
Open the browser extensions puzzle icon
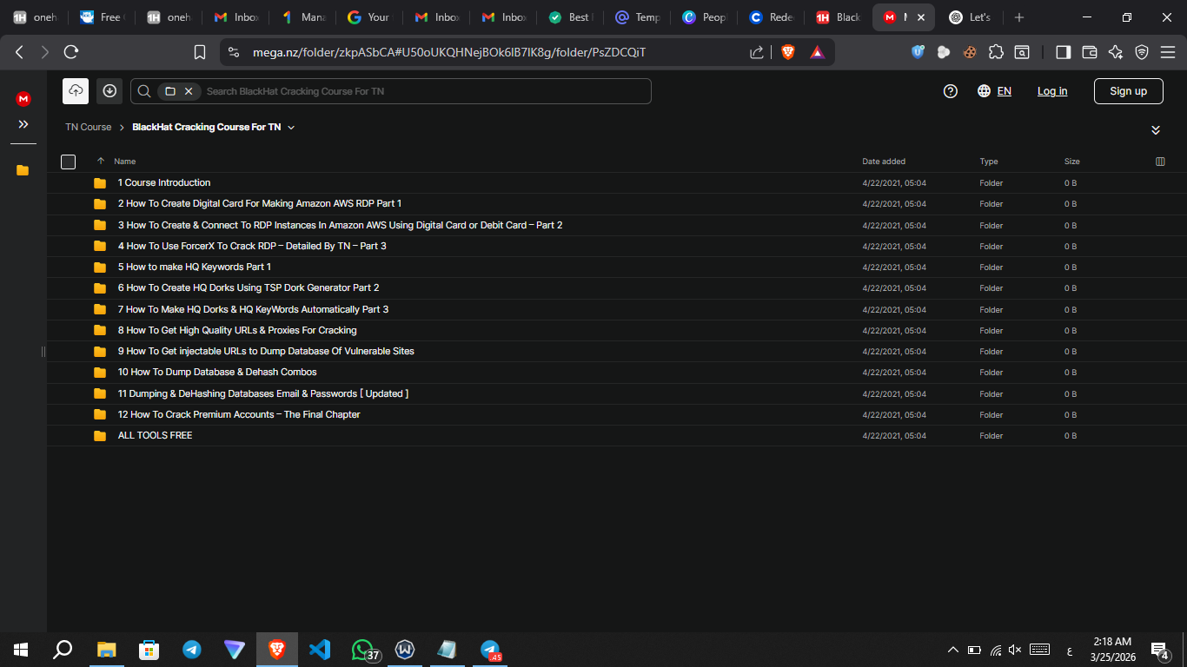[x=997, y=52]
